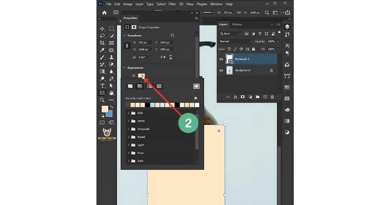Toggle the width-height link constraint

[127, 46]
